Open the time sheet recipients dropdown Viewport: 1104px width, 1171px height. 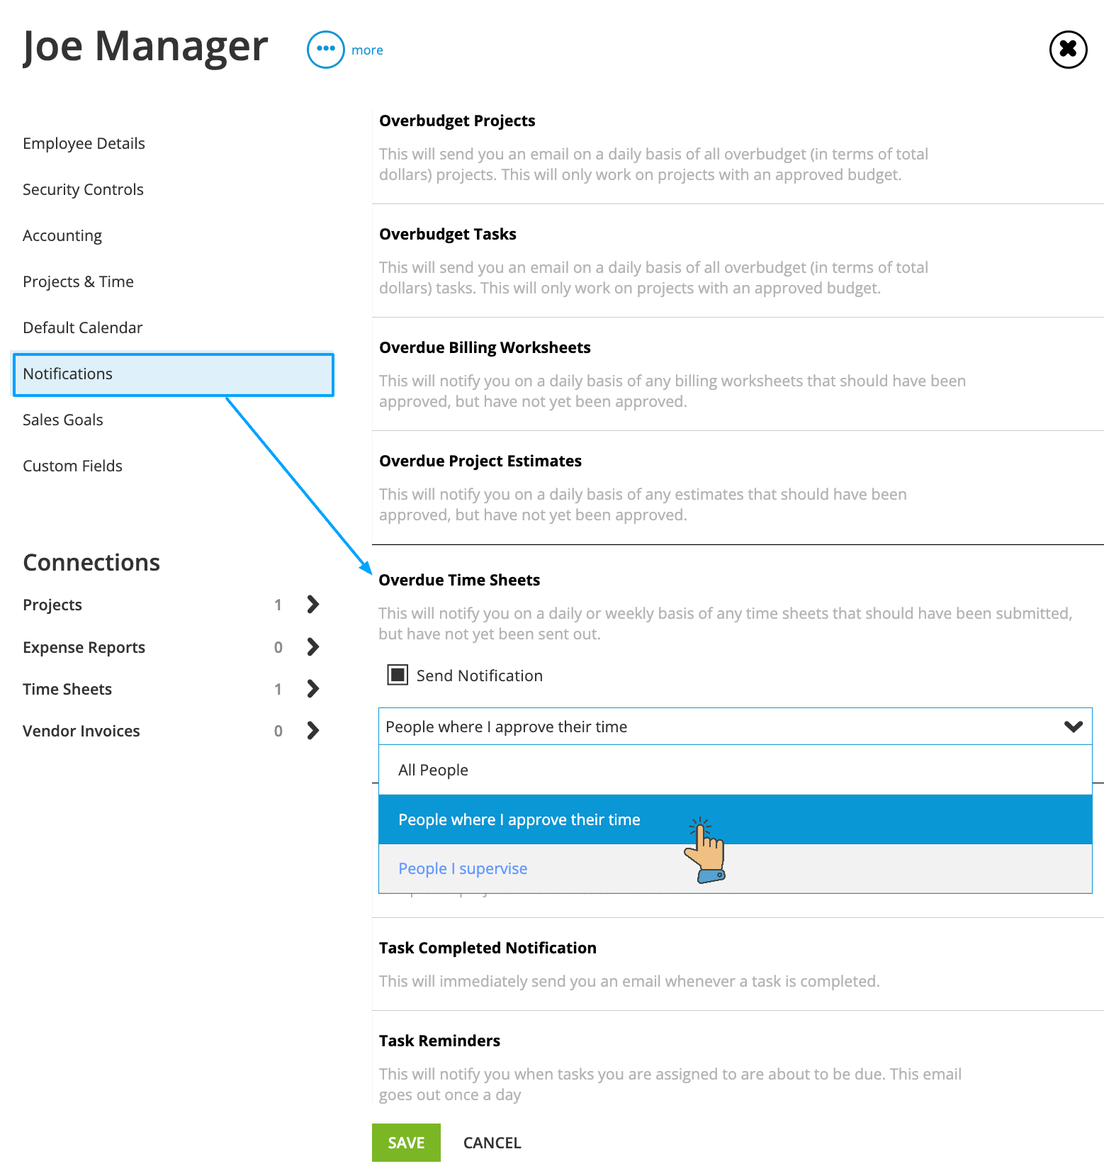(735, 727)
